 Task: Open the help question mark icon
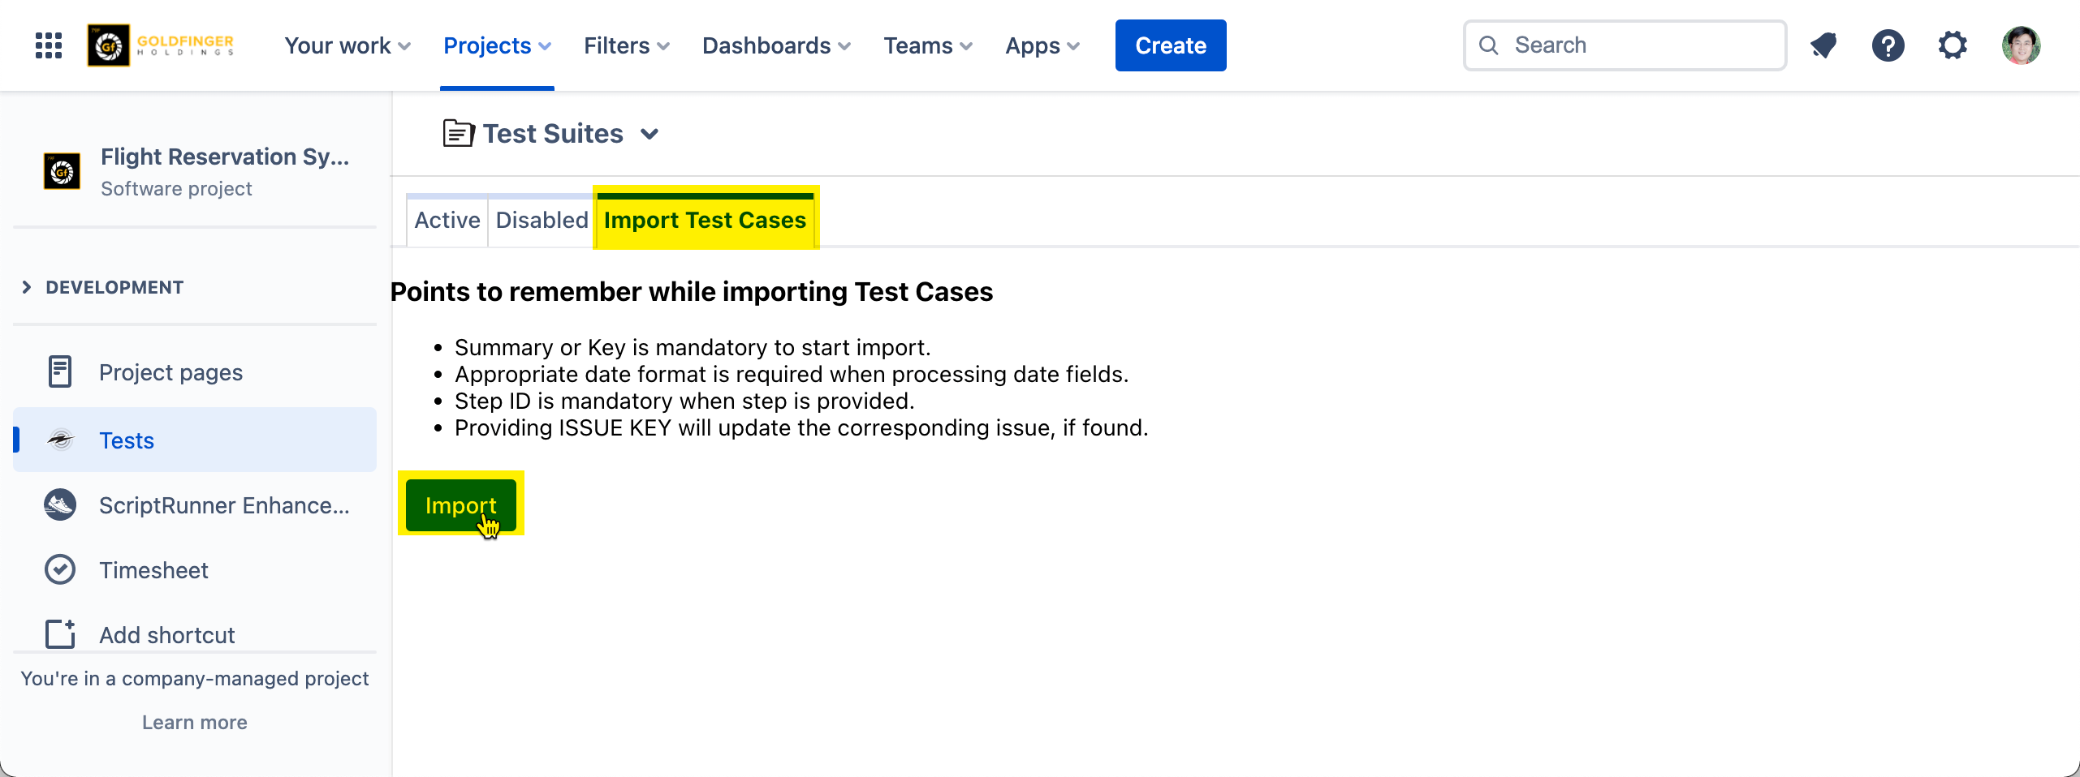[x=1888, y=45]
